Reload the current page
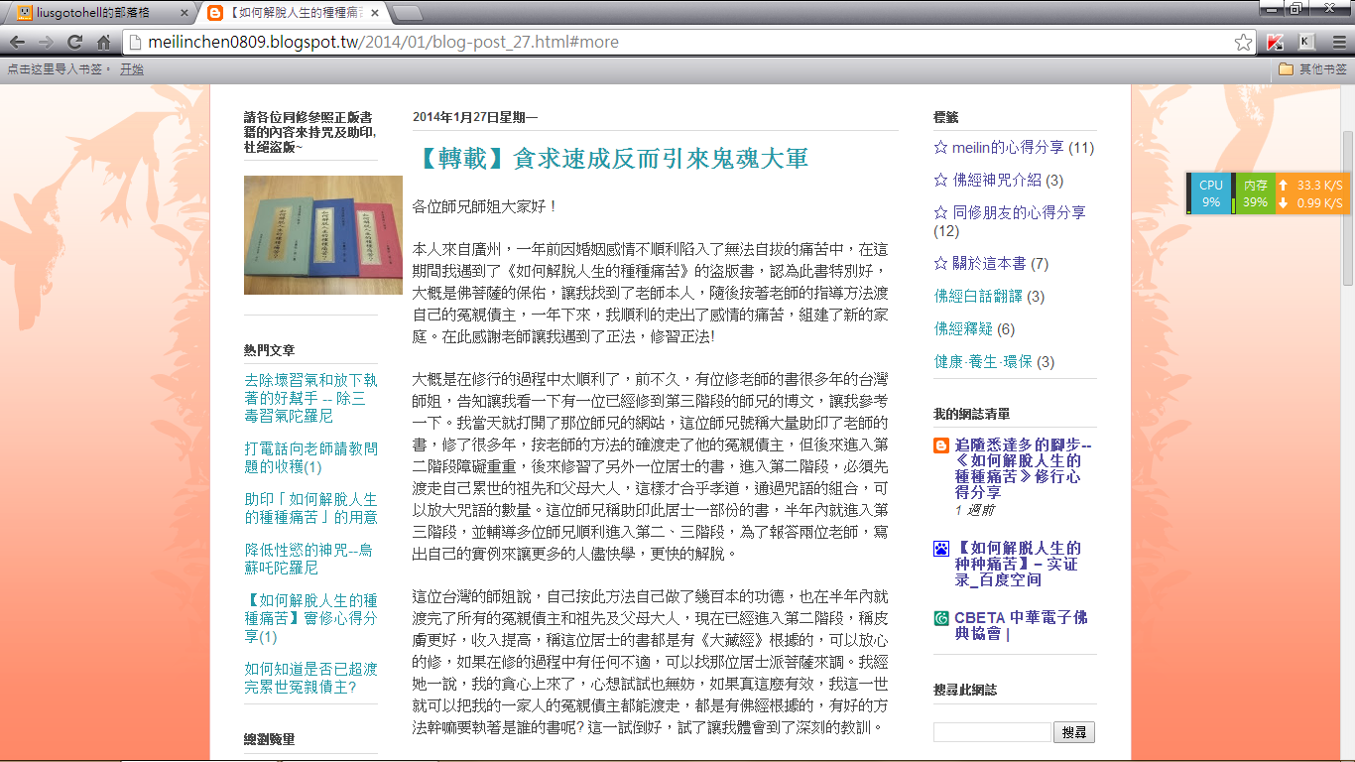Screen dimensions: 1355x762 (74, 43)
